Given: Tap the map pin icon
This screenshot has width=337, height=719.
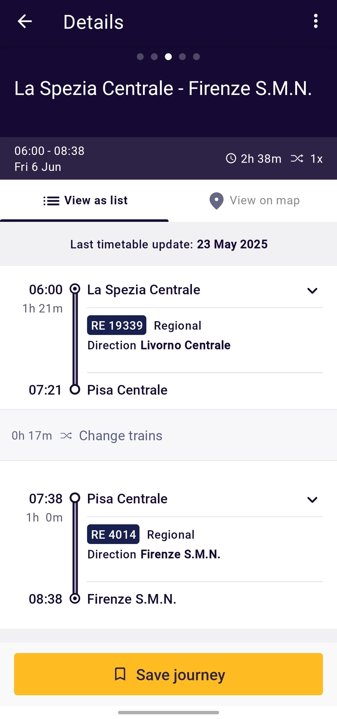Looking at the screenshot, I should point(216,201).
